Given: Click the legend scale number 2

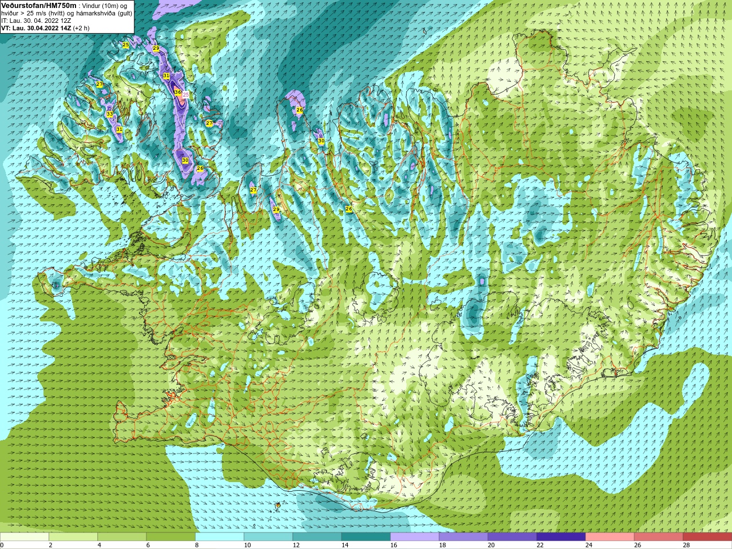Looking at the screenshot, I should coord(50,545).
